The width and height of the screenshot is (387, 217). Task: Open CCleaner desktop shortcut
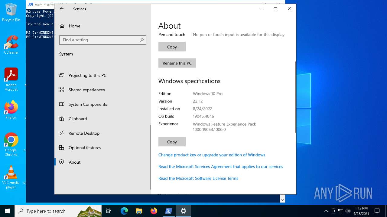coord(11,45)
